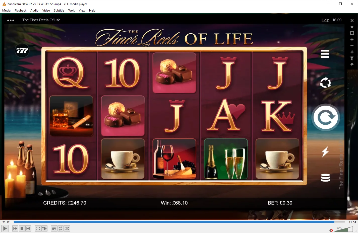Open the slot game hamburger menu

[x=325, y=54]
